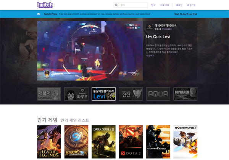Open the 탐색 (Browse) menu item
229x160 pixels.
153,5
